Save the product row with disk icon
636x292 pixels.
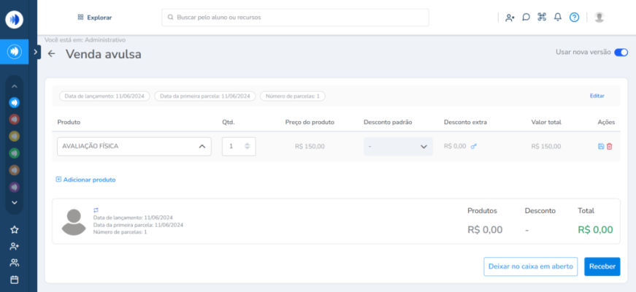[x=601, y=146]
